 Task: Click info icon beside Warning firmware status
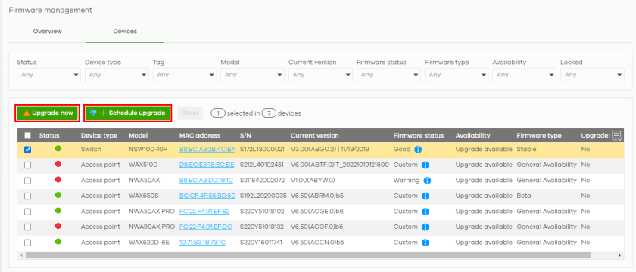427,181
